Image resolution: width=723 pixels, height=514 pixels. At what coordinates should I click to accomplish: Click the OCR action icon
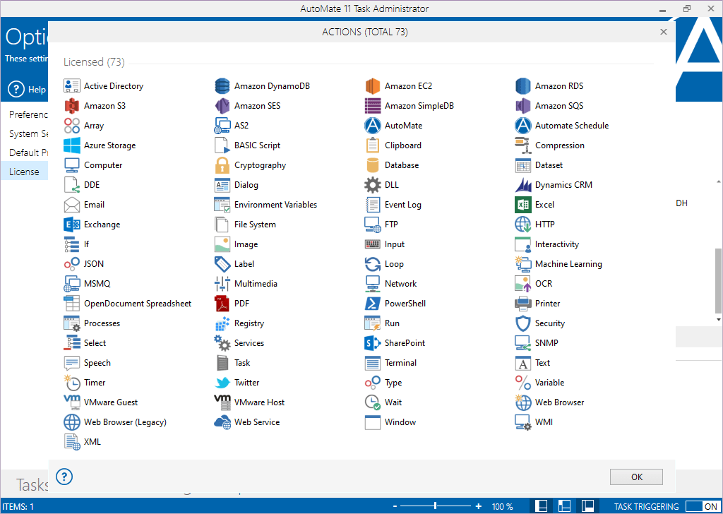coord(523,284)
